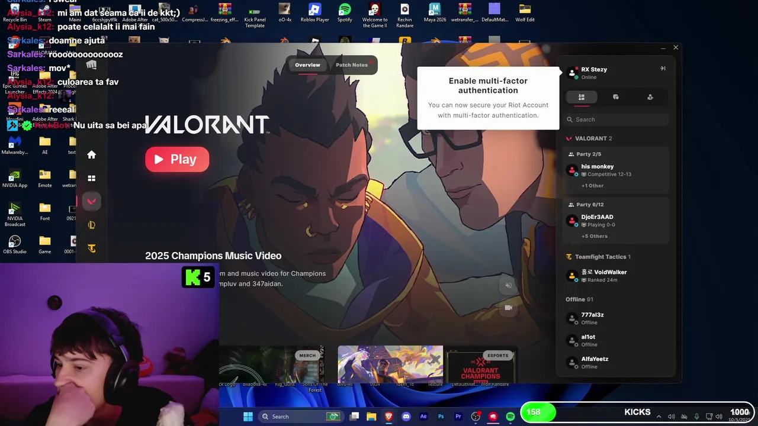Open the Emote desktop folder

pyautogui.click(x=45, y=179)
